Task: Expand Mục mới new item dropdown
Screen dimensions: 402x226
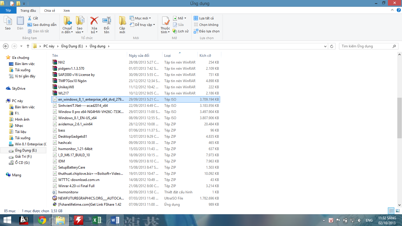Action: click(140, 18)
